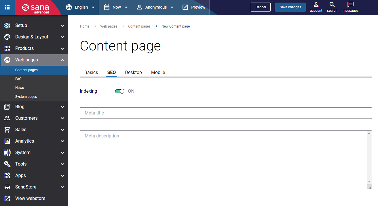Image resolution: width=378 pixels, height=206 pixels.
Task: Click the Meta description scrollbar down arrow
Action: [x=369, y=182]
